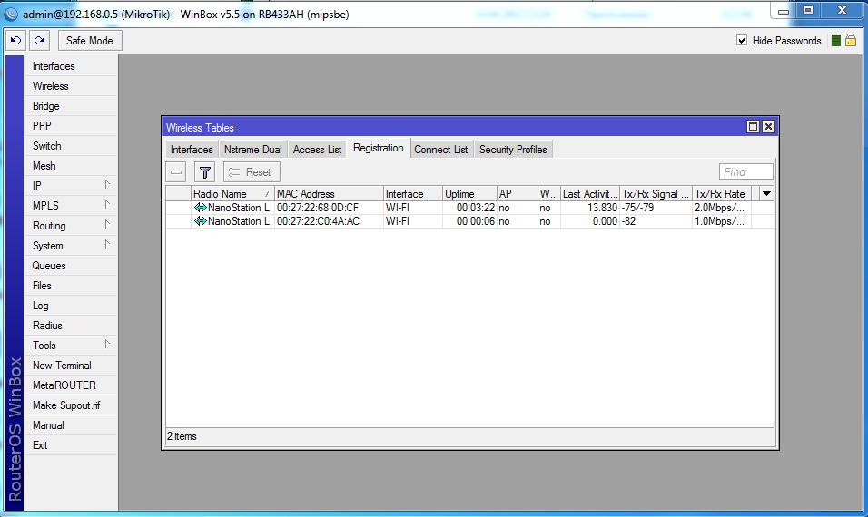Click the Find search field
Viewport: 868px width, 517px height.
point(745,172)
